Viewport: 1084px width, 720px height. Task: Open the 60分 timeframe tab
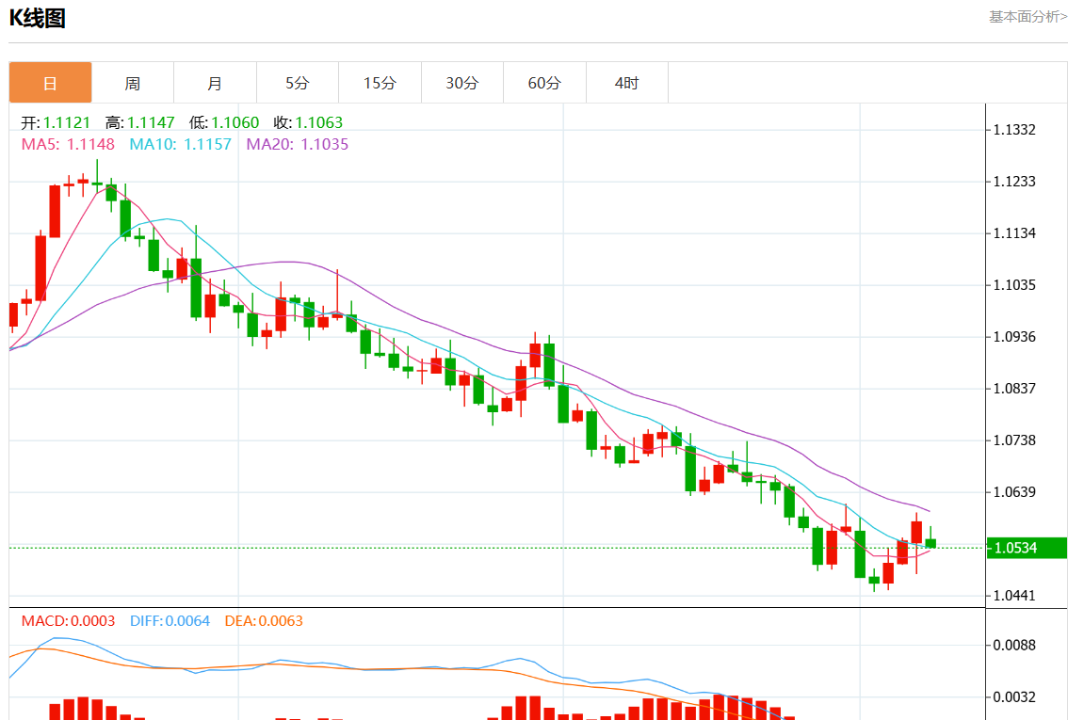click(544, 83)
